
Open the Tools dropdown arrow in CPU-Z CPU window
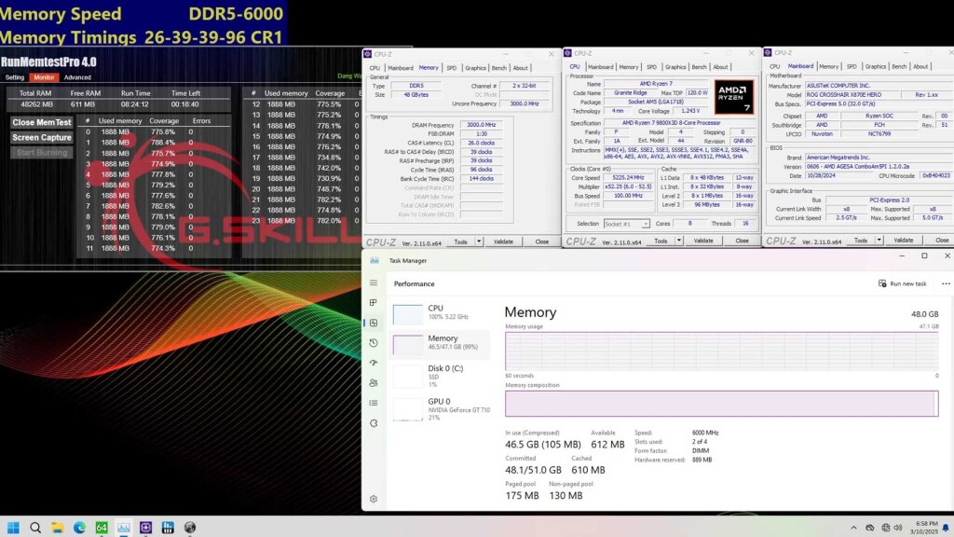679,241
